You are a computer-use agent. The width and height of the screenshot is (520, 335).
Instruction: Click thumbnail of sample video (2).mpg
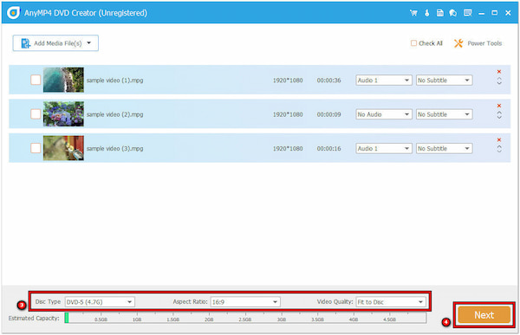(63, 114)
